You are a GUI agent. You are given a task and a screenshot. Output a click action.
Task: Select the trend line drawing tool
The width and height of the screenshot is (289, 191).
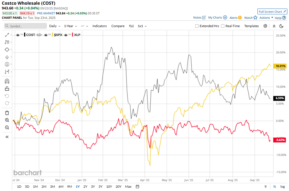(x=7, y=35)
